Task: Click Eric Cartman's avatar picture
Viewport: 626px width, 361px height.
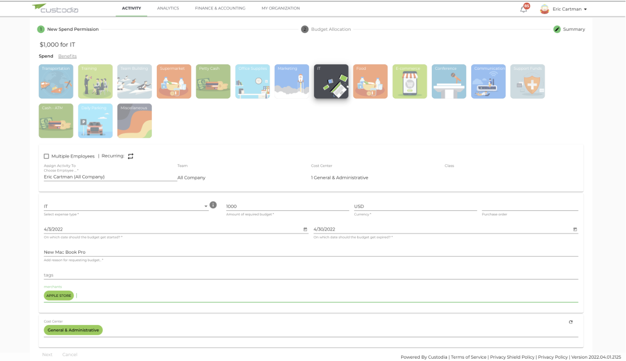Action: pos(545,9)
